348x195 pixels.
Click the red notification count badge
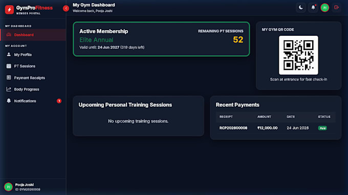coord(59,101)
